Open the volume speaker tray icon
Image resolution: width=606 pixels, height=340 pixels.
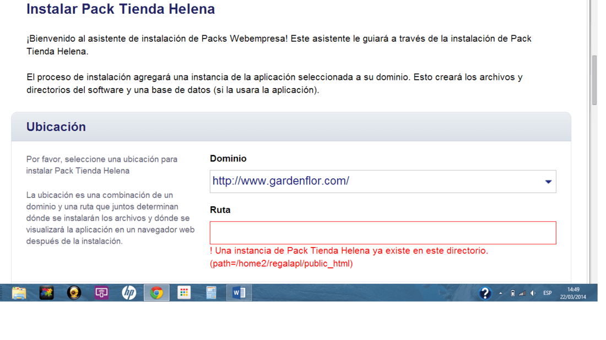533,293
